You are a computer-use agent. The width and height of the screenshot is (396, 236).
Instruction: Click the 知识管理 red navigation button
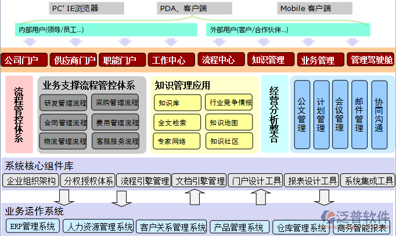267,60
